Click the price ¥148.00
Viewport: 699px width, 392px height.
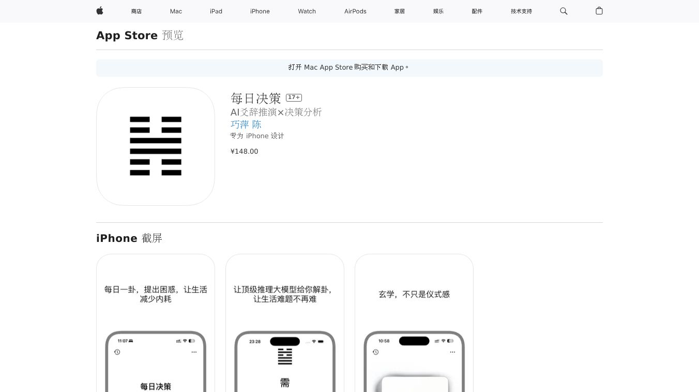pos(245,152)
